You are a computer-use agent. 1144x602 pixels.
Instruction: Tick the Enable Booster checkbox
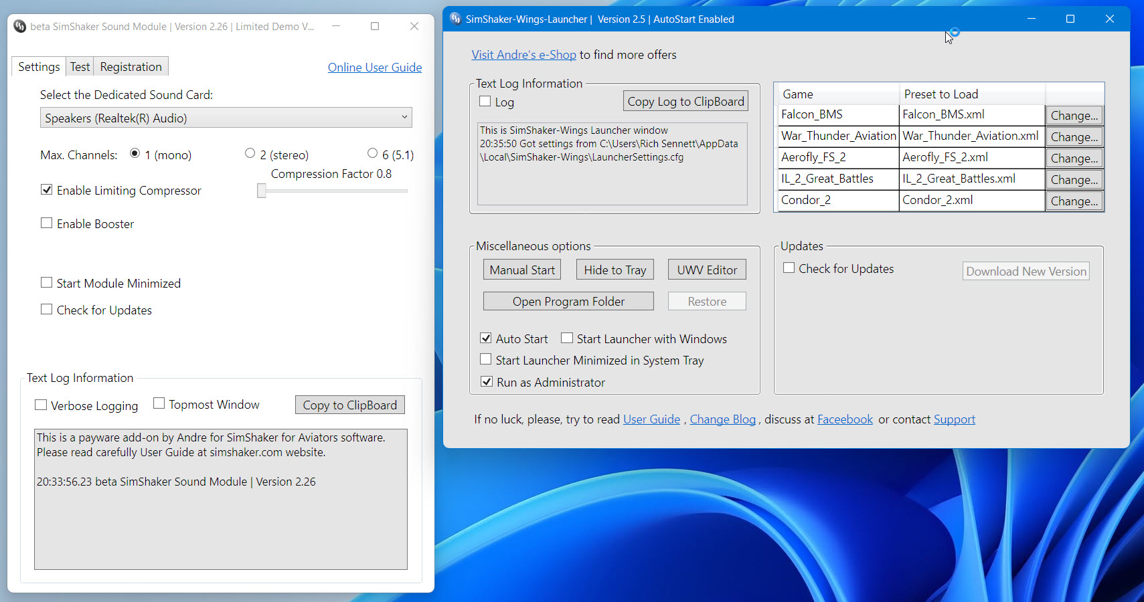click(x=46, y=223)
